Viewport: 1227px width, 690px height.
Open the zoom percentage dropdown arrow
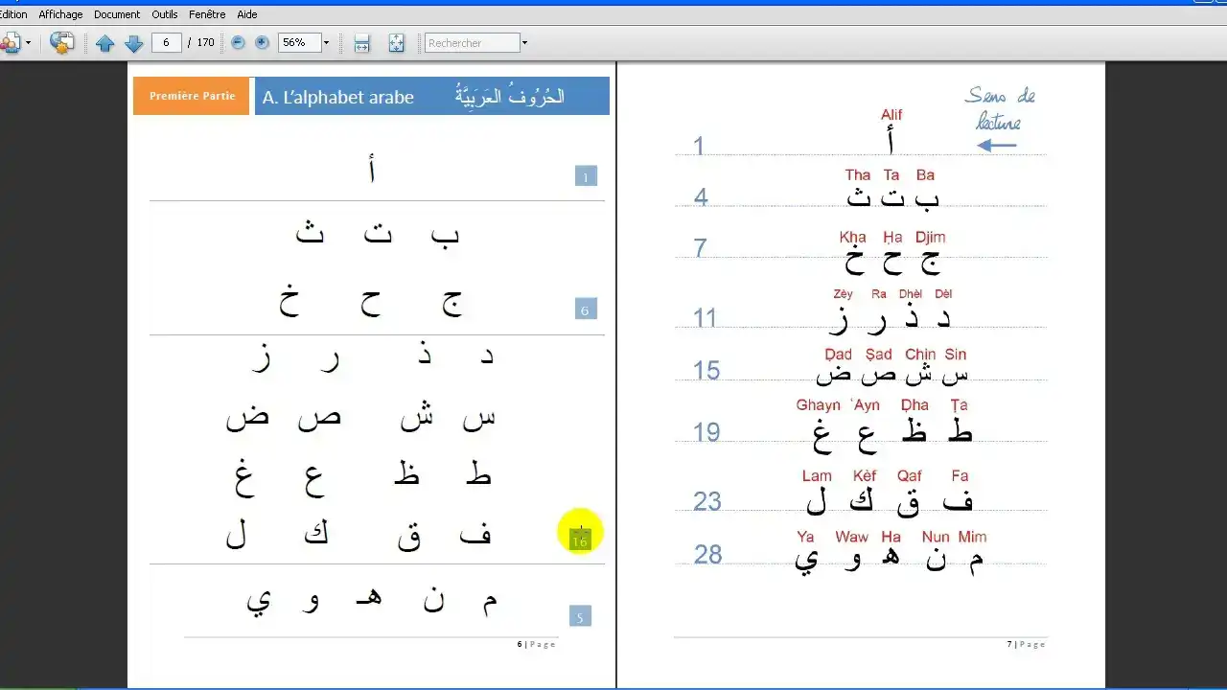coord(326,43)
